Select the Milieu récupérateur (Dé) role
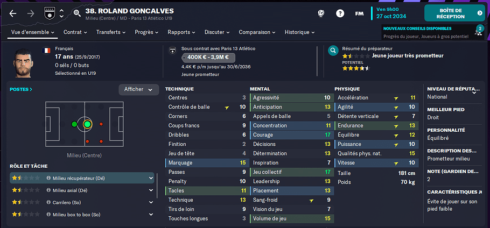Screen dimensions: 490x228 [82, 179]
